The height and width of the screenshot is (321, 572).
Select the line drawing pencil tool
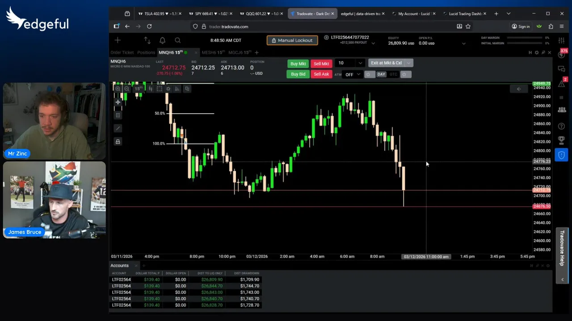[x=118, y=128]
